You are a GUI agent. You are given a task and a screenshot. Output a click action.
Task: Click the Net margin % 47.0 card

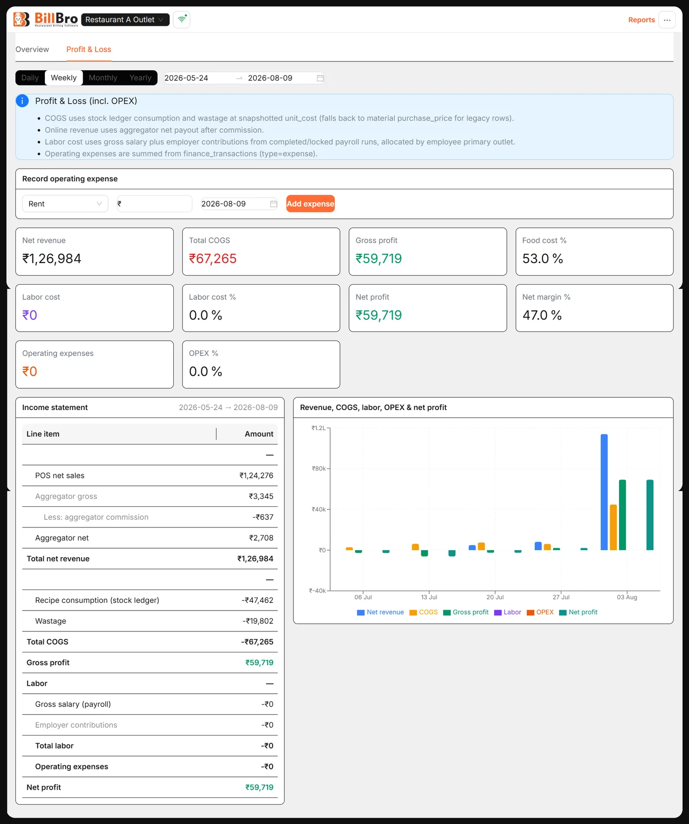click(x=595, y=308)
